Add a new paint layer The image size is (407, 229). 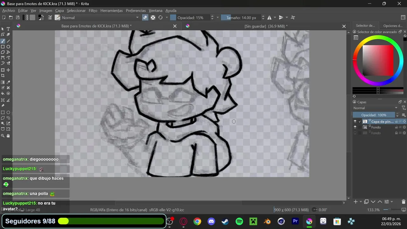pyautogui.click(x=355, y=202)
